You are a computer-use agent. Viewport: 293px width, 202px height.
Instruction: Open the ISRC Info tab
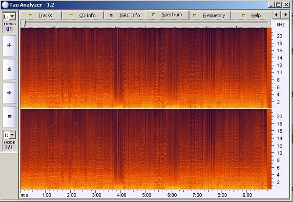tap(125, 15)
